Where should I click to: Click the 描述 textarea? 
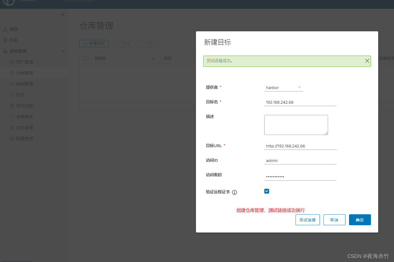tap(296, 125)
